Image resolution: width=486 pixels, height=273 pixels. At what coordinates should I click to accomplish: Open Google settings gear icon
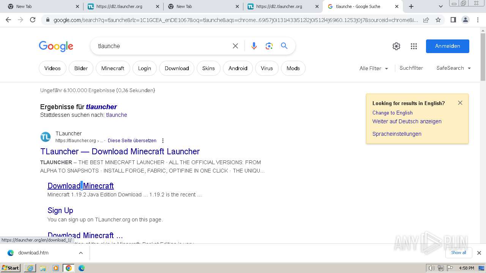(396, 46)
